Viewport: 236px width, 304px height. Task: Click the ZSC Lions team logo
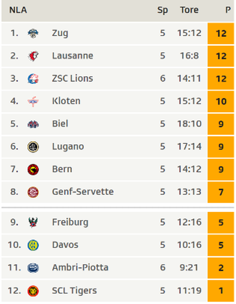pyautogui.click(x=33, y=79)
